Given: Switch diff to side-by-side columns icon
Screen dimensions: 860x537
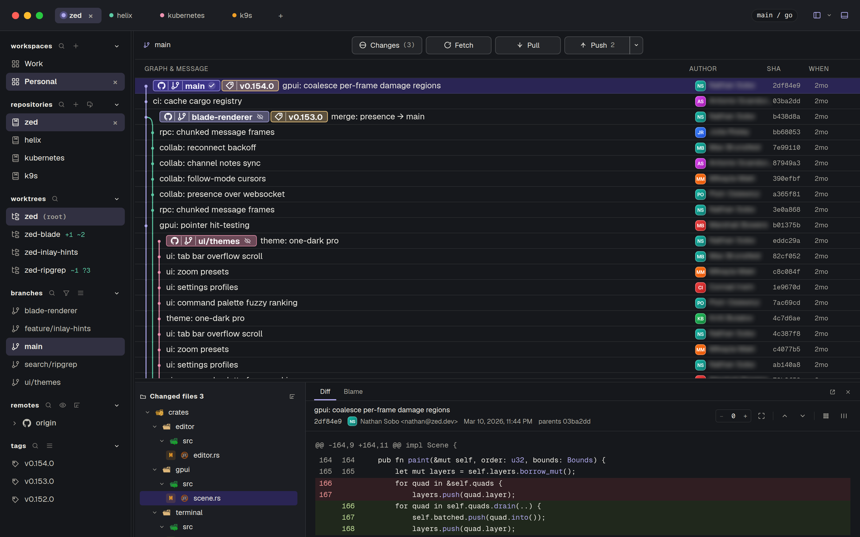Looking at the screenshot, I should [844, 416].
